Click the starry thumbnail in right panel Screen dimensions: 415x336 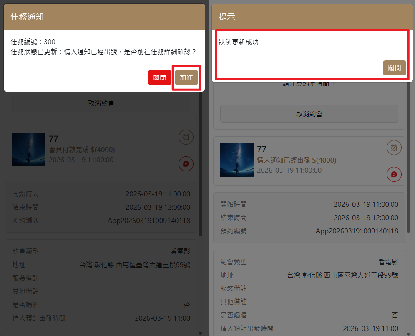click(x=237, y=160)
